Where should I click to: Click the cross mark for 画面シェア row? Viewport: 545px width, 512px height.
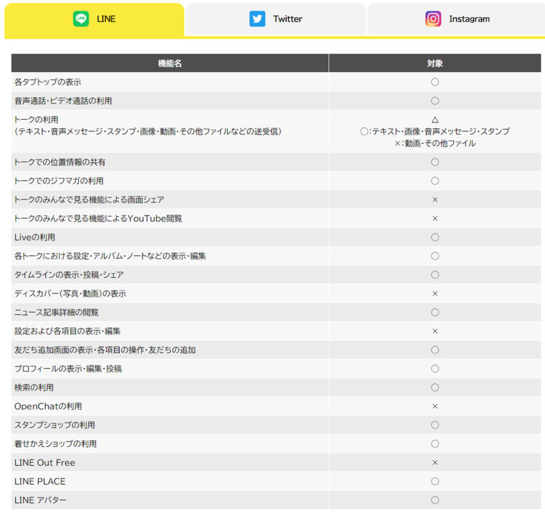coord(435,200)
